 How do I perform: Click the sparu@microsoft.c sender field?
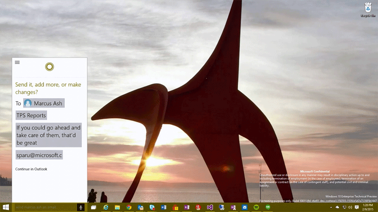tap(39, 155)
